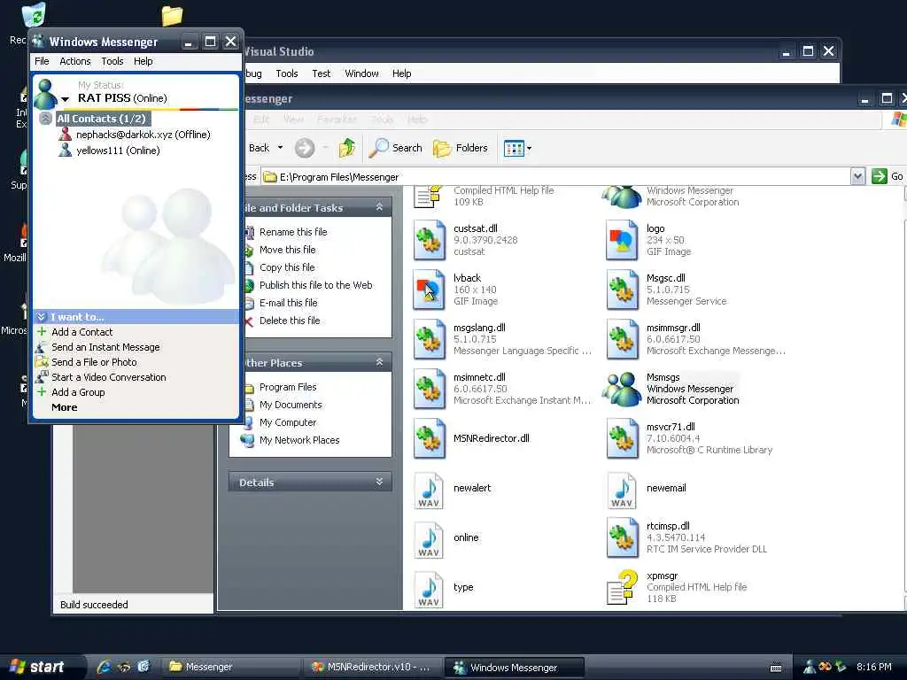The image size is (907, 680).
Task: Launch Internet Explorer from Quick Launch
Action: point(105,667)
